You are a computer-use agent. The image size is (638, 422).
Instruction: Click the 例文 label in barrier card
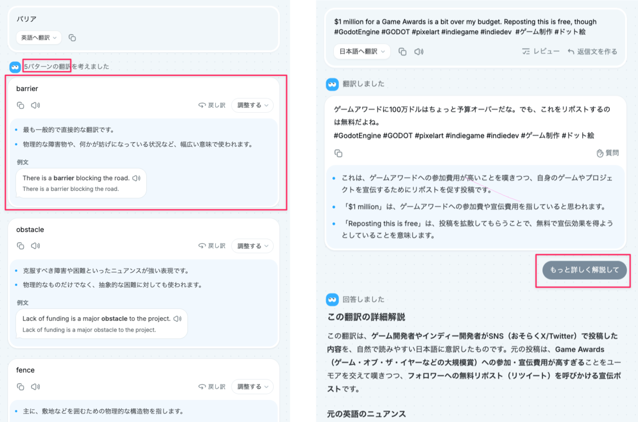[22, 162]
